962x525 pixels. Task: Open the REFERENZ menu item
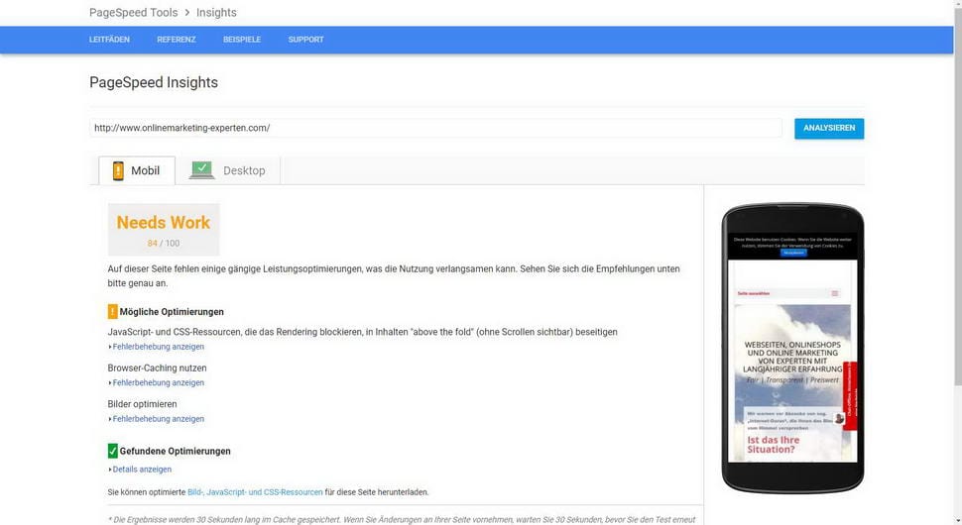pos(177,40)
